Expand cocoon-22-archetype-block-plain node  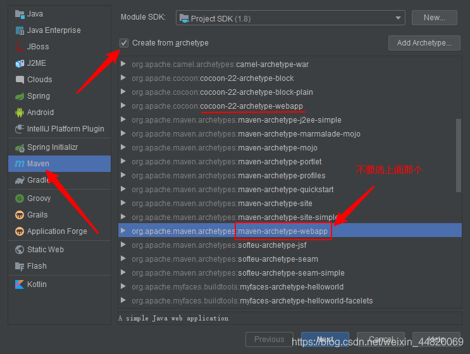[x=123, y=92]
